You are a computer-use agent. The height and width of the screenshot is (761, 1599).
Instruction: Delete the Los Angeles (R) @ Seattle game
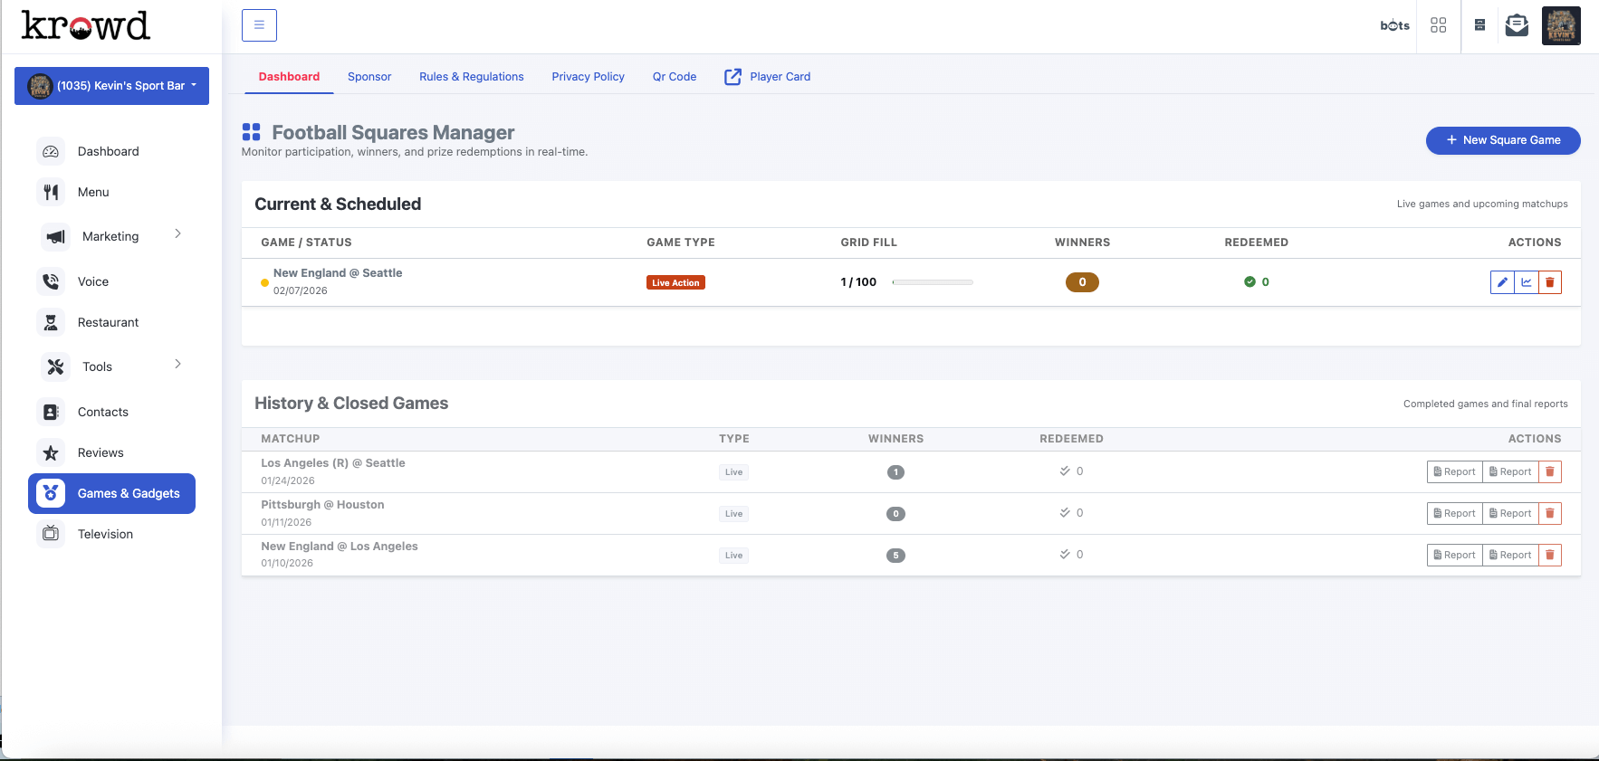tap(1550, 471)
